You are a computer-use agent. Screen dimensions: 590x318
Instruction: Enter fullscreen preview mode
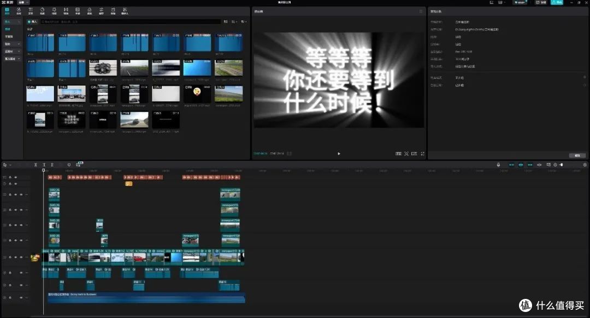[x=422, y=154]
